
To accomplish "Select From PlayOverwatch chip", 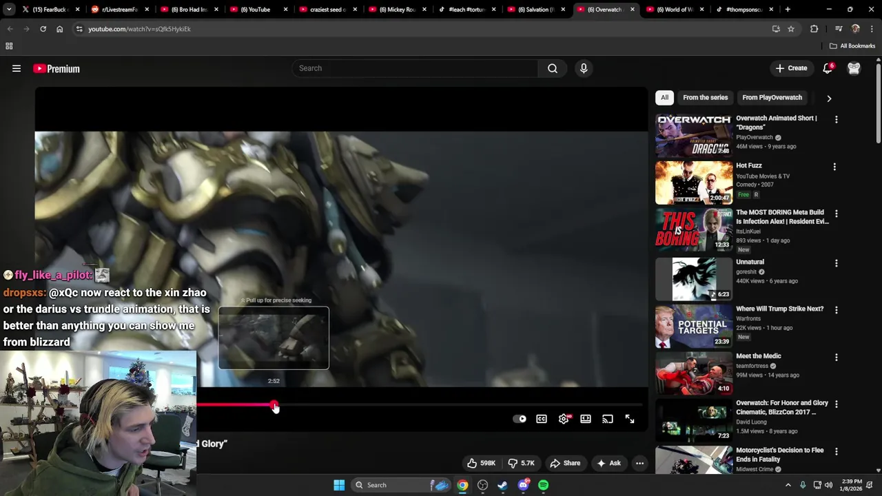I will click(772, 97).
